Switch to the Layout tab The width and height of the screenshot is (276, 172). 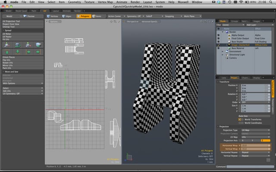point(56,10)
